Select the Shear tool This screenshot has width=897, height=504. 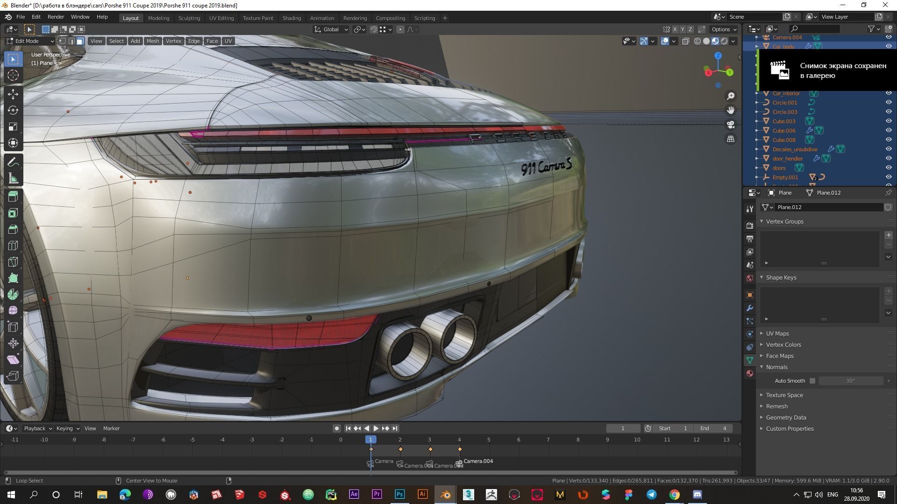13,360
